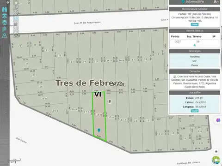Click the Del Oeste street label
222x166 pixels.
point(21,140)
